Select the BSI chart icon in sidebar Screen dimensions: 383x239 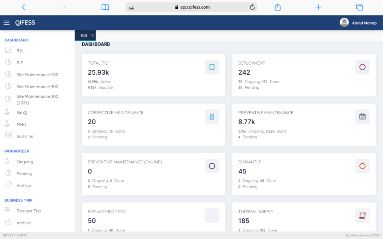point(9,50)
